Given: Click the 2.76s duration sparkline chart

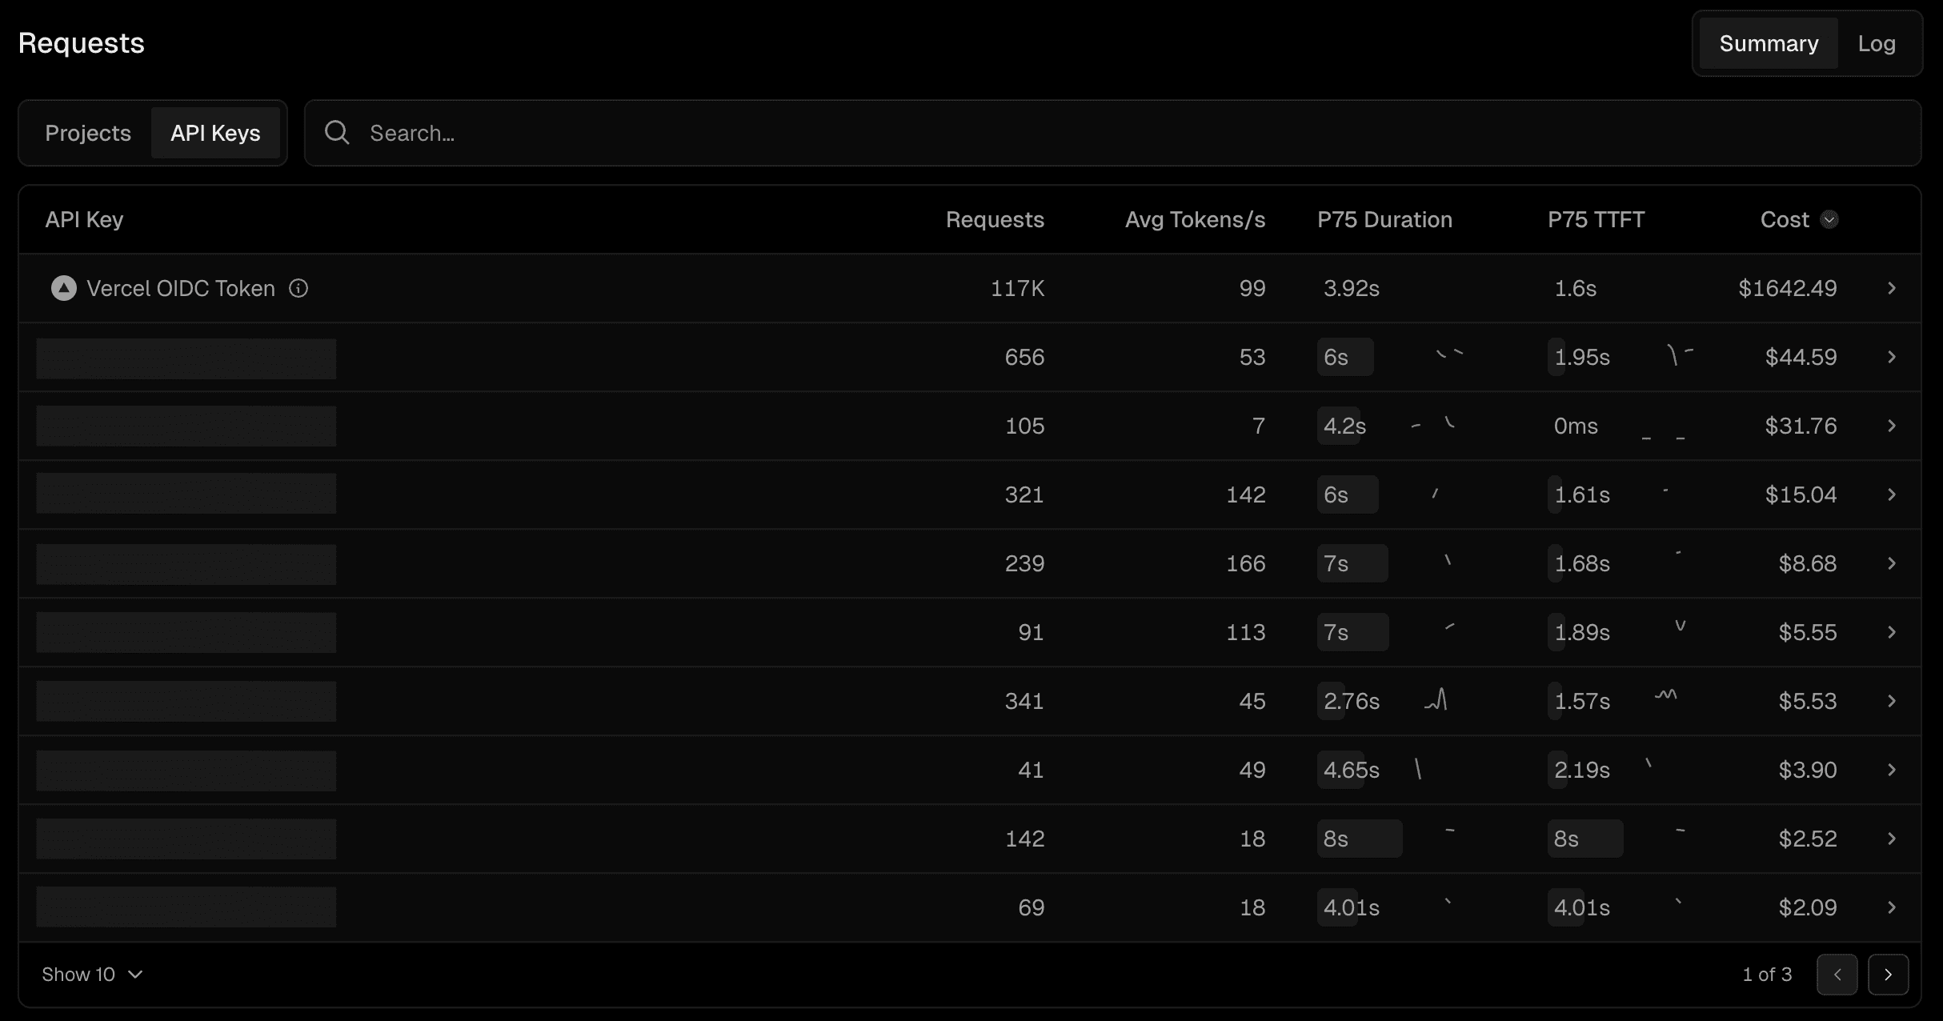Looking at the screenshot, I should coord(1436,700).
